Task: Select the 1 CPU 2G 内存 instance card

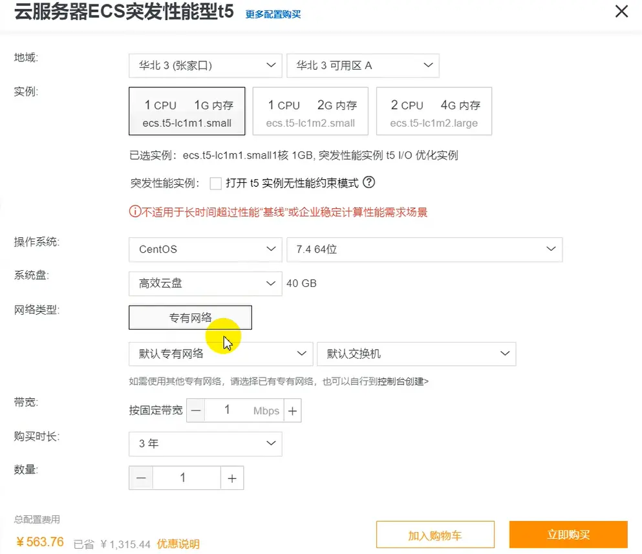Action: coord(310,111)
